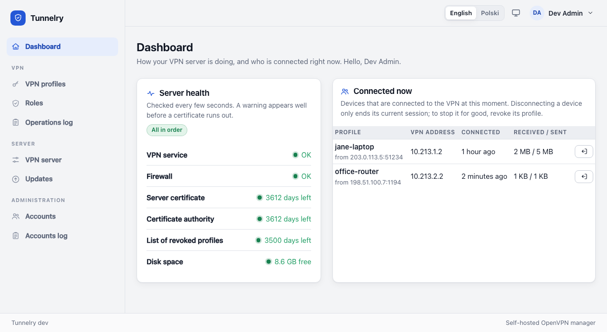607x332 pixels.
Task: Open the Roles page
Action: coord(62,103)
